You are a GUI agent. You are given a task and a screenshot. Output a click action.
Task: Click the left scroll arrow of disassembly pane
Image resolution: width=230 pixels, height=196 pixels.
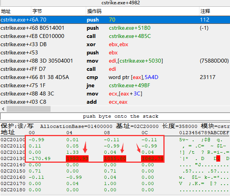pos(3,109)
